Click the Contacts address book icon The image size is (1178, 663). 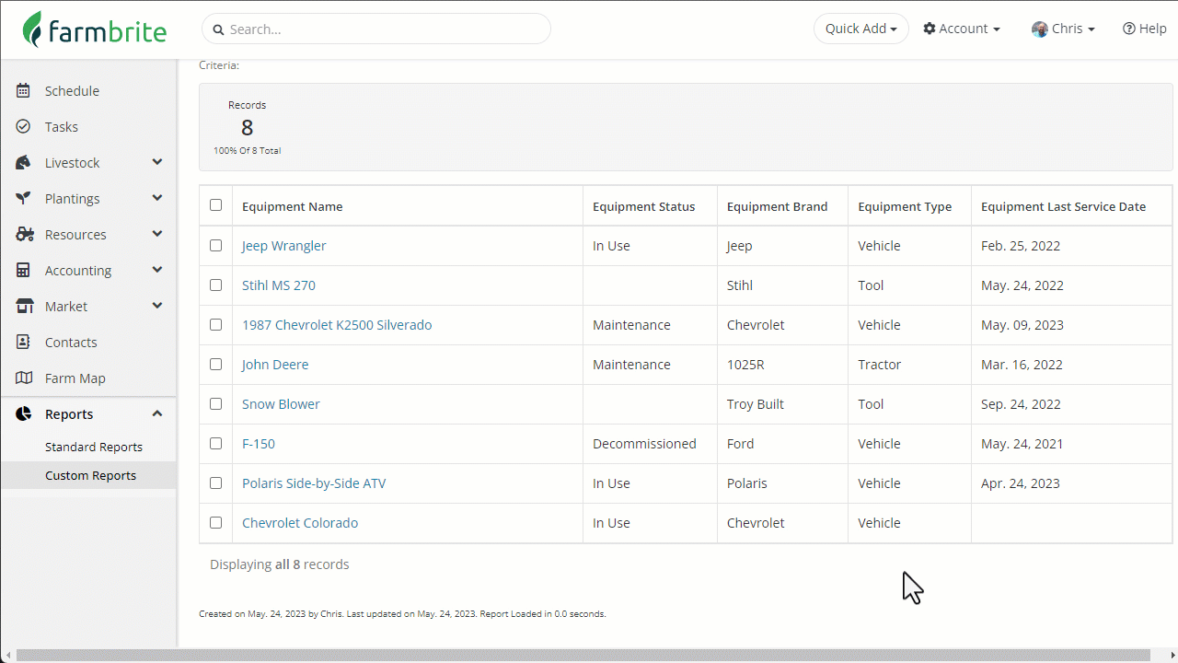point(24,342)
